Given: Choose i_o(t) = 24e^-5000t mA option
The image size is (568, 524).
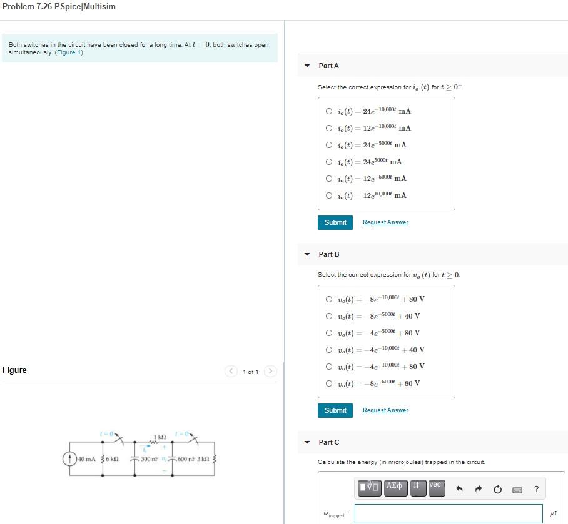Looking at the screenshot, I should pos(328,145).
